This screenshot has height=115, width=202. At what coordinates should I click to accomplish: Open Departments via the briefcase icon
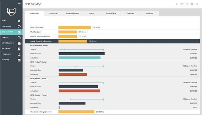(19, 43)
